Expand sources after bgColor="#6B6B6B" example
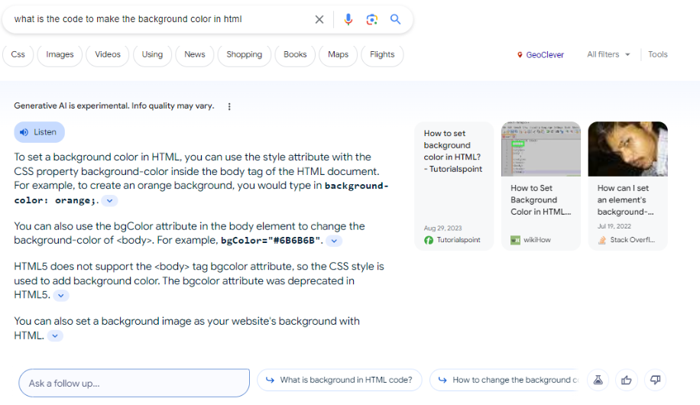Viewport: 700px width, 405px height. coord(334,241)
